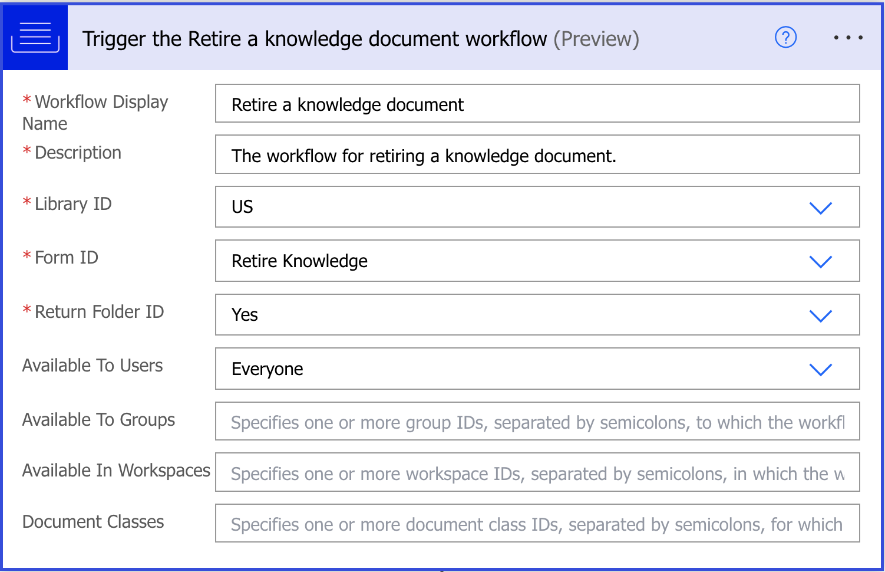The image size is (885, 572).
Task: Open the three-dot more options menu
Action: 848,38
